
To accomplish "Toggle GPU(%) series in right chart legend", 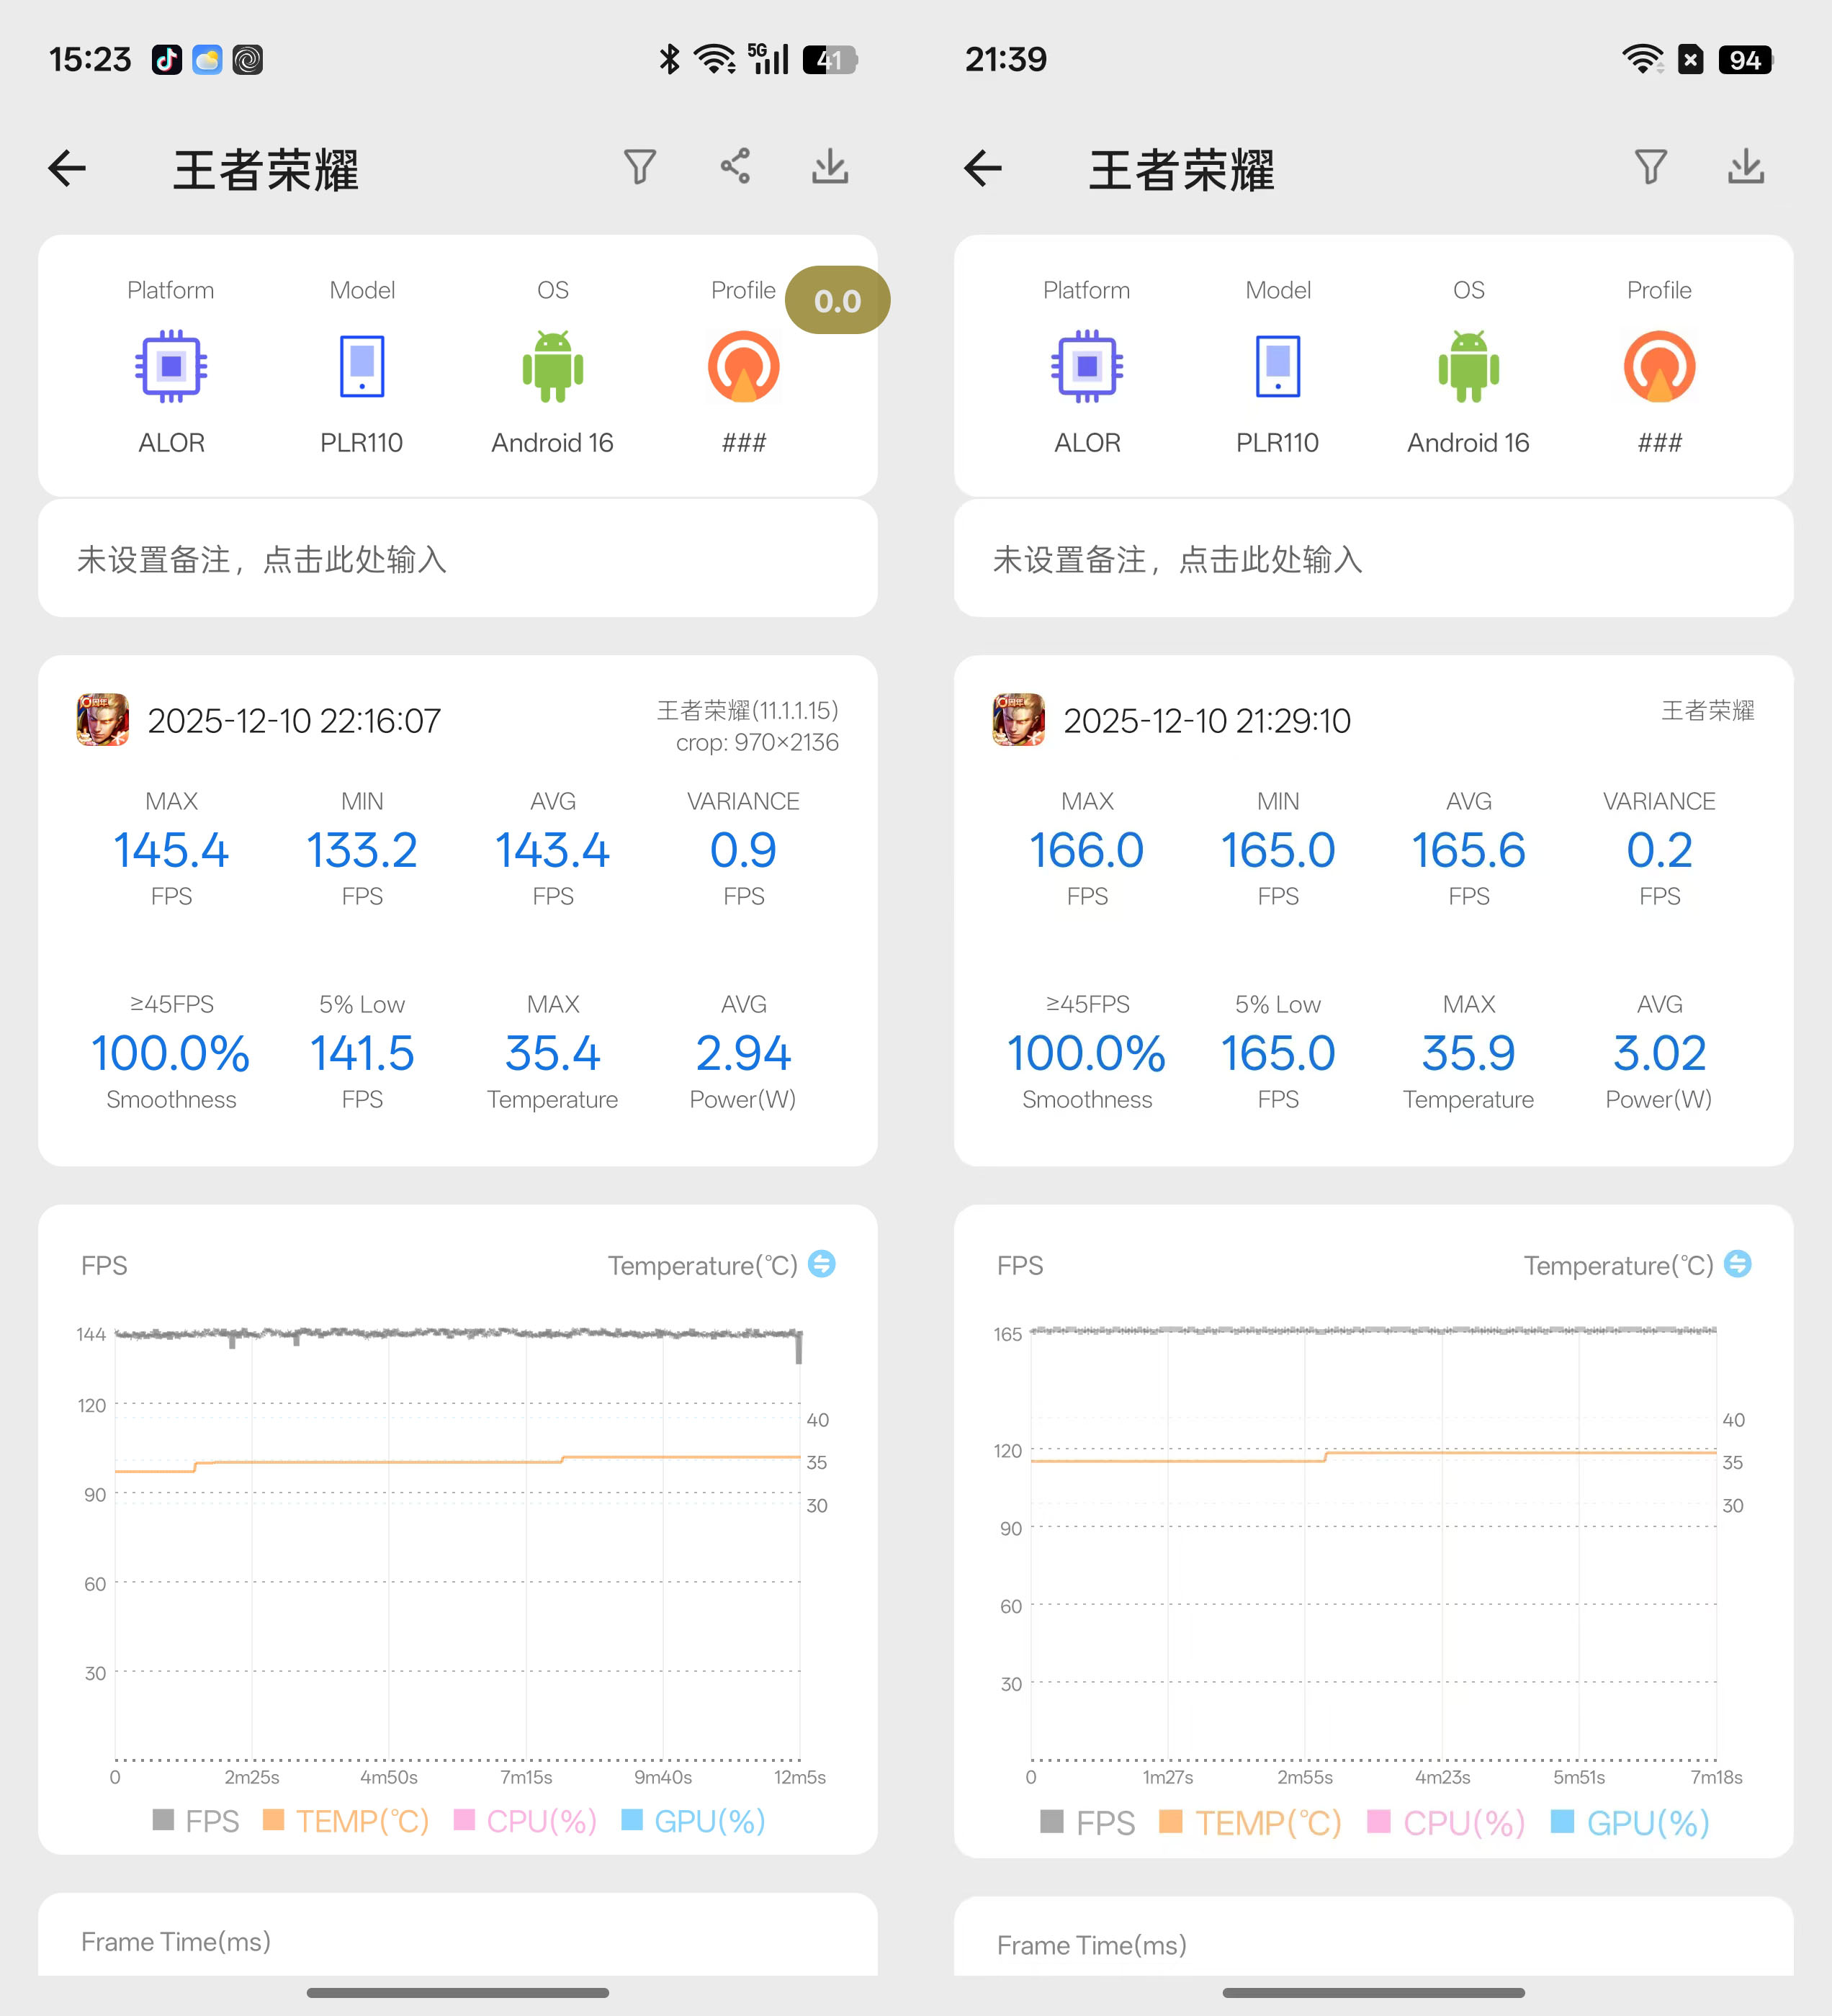I will point(1630,1823).
